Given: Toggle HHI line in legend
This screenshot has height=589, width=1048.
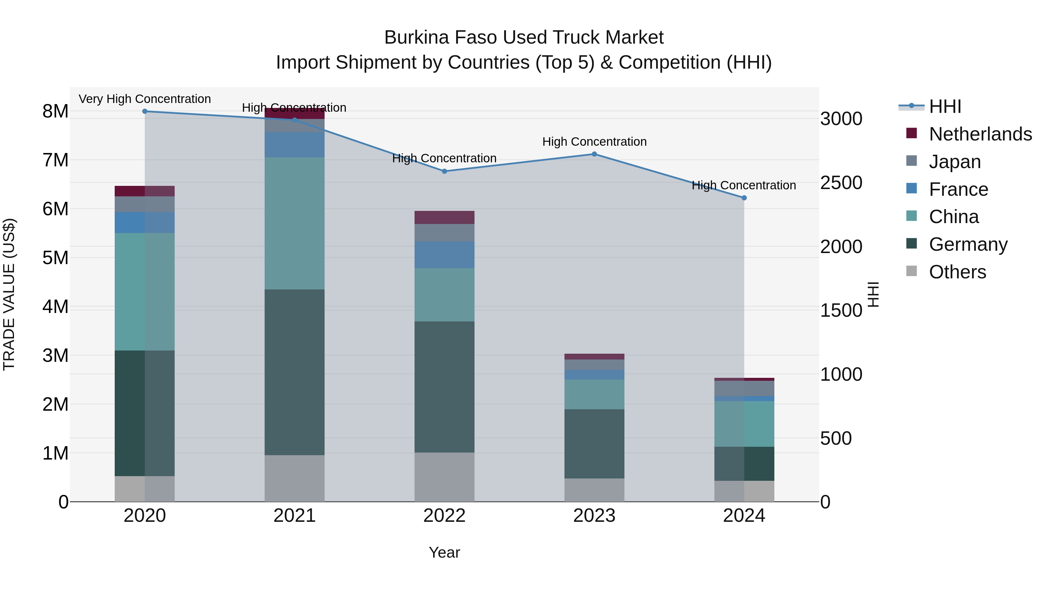Looking at the screenshot, I should coord(930,106).
